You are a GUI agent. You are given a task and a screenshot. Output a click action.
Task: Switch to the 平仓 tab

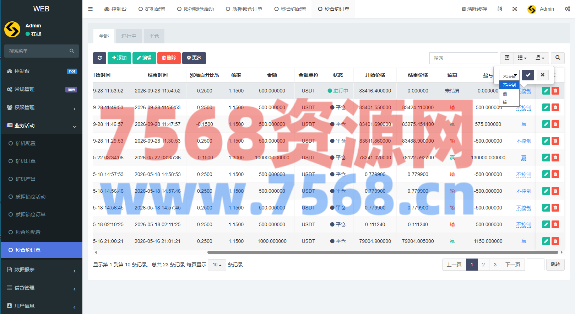pyautogui.click(x=154, y=36)
